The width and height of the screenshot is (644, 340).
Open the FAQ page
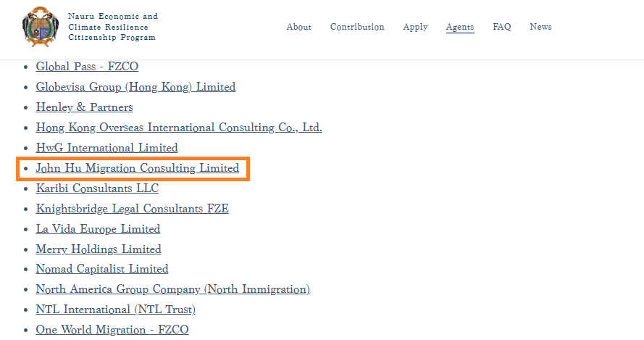tap(502, 27)
